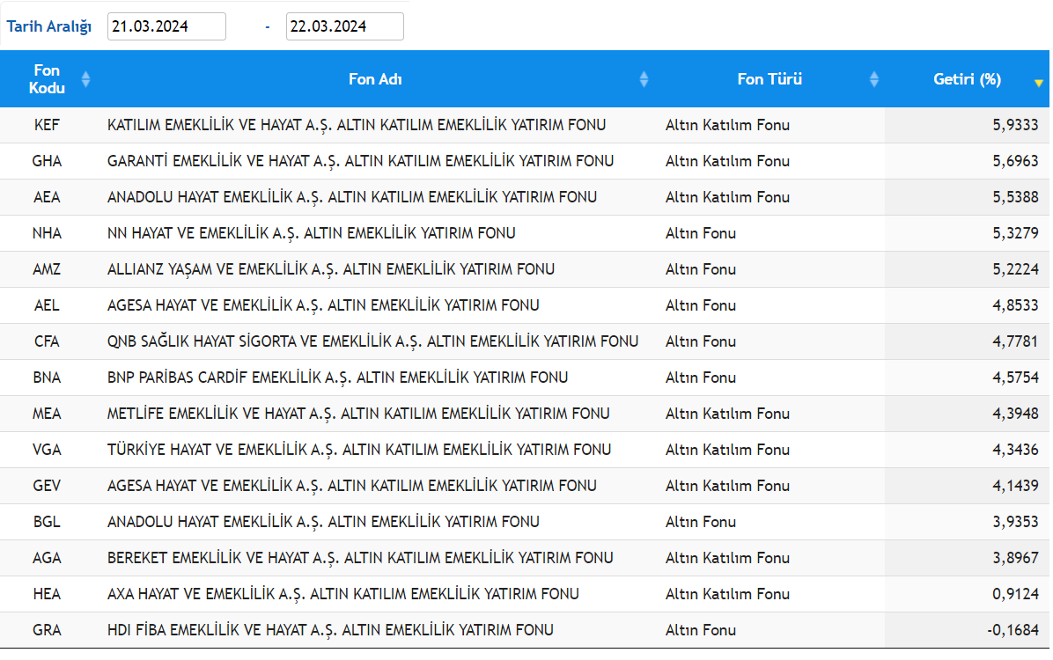The height and width of the screenshot is (660, 1053).
Task: Click Altın Fonu in NHA row
Action: 701,234
